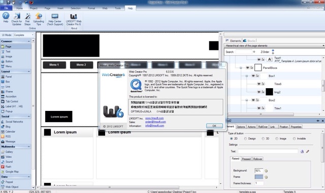325x193 pixels.
Task: Toggle visibility eye of Img2
Action: [259, 92]
